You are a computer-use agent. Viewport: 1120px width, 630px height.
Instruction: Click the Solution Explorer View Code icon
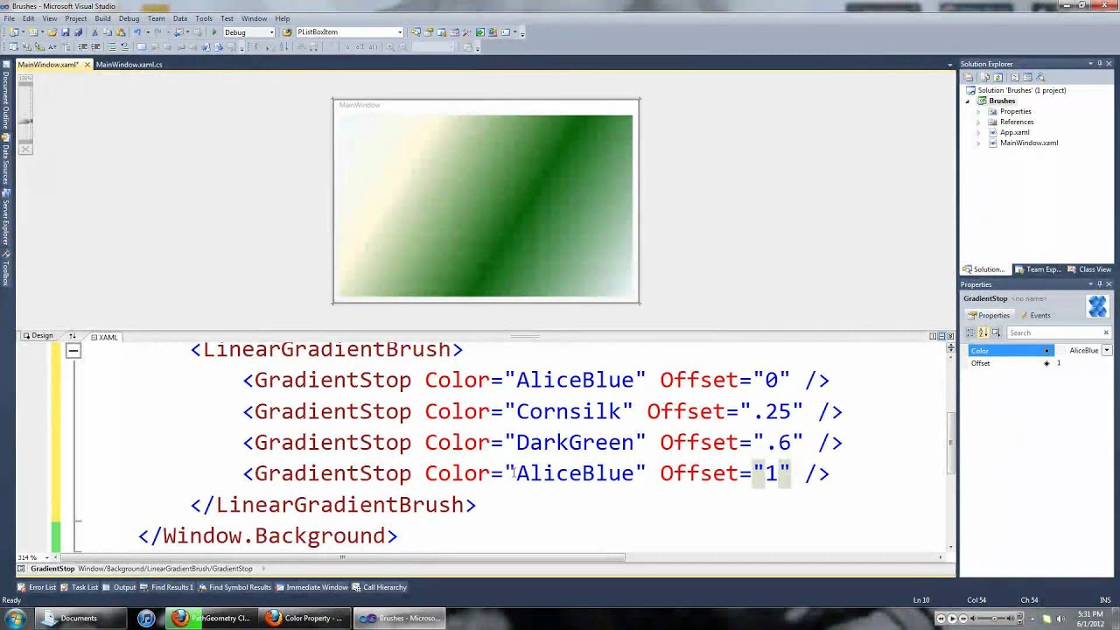pos(1015,77)
